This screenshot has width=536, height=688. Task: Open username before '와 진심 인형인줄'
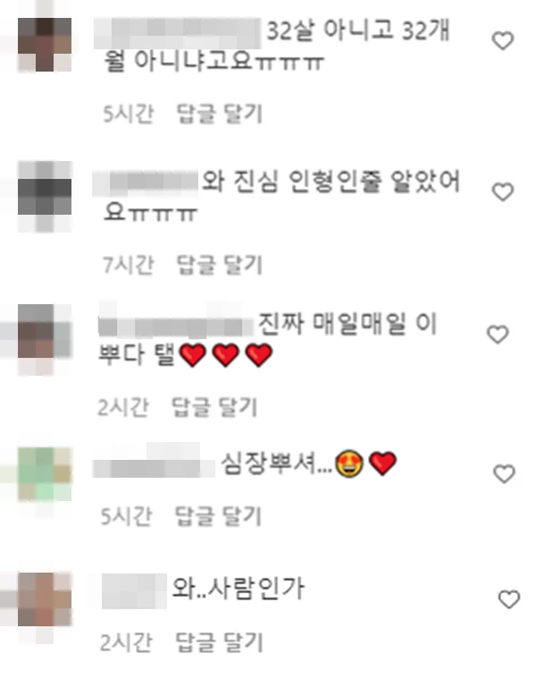pyautogui.click(x=146, y=183)
